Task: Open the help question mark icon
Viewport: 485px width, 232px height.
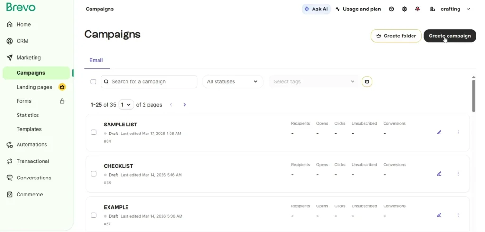Action: click(391, 9)
